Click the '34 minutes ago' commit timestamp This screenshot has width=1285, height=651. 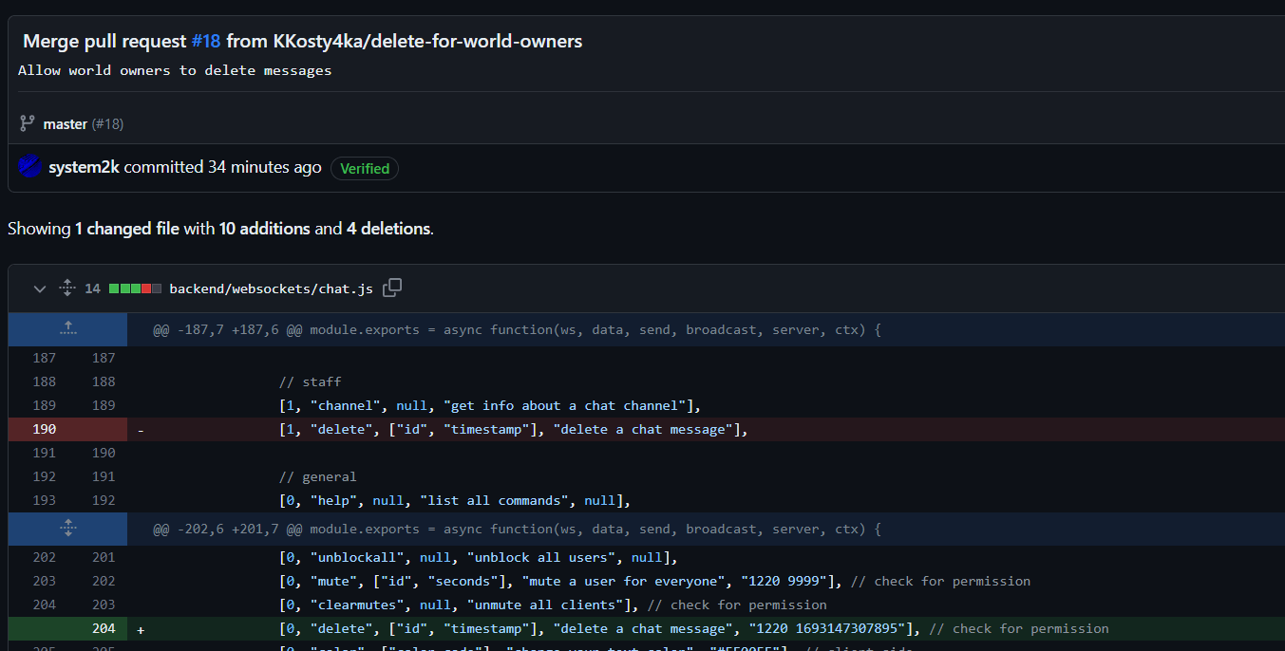264,167
